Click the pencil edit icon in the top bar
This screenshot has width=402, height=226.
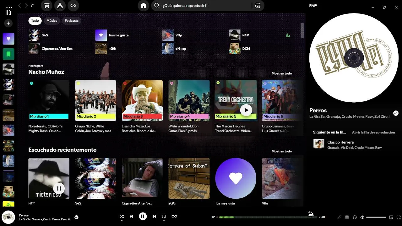click(32, 6)
